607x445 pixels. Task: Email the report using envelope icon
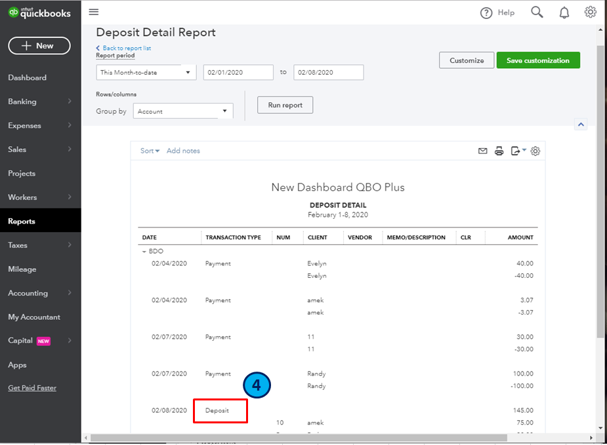click(483, 151)
